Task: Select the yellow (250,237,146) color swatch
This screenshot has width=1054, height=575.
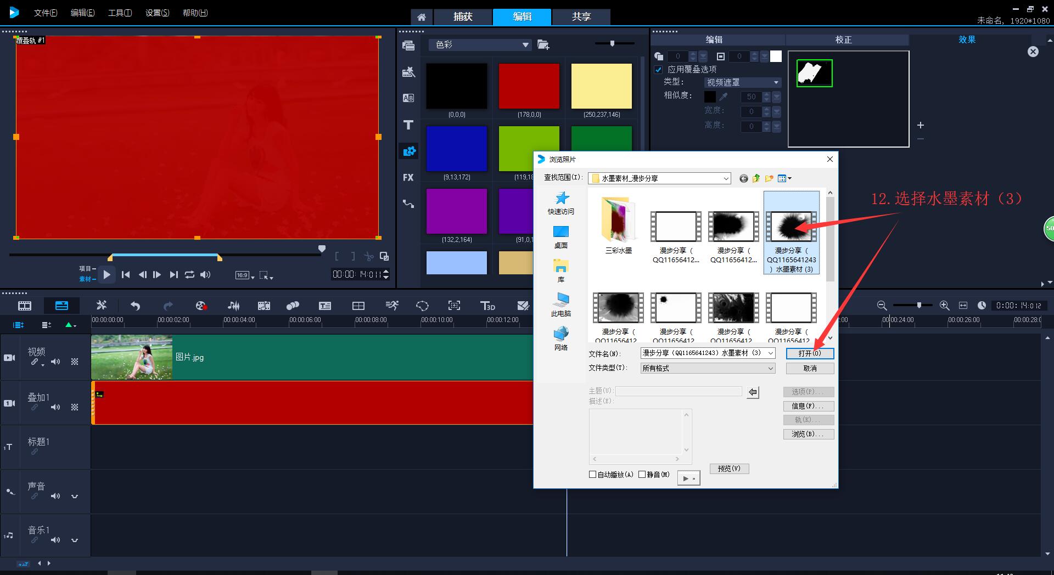Action: click(x=601, y=86)
